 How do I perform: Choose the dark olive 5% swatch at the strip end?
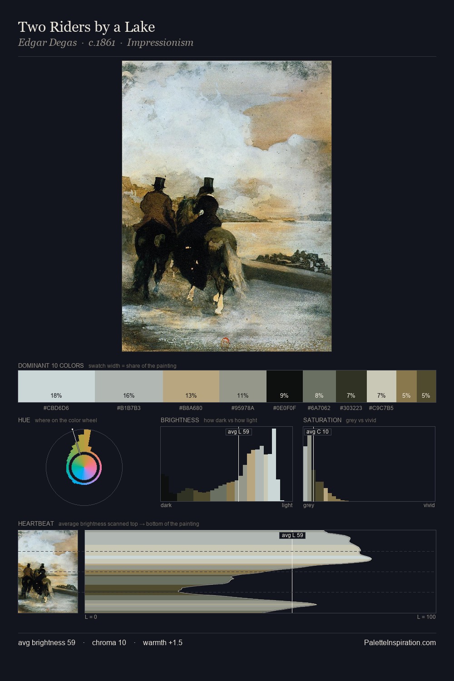[x=426, y=386]
